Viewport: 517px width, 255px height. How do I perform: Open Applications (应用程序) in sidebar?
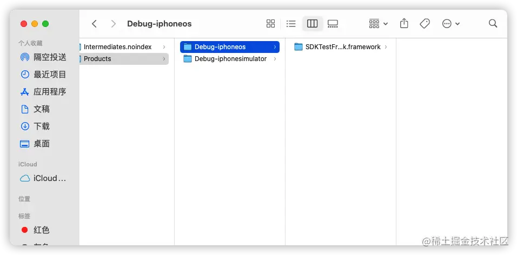click(x=43, y=92)
